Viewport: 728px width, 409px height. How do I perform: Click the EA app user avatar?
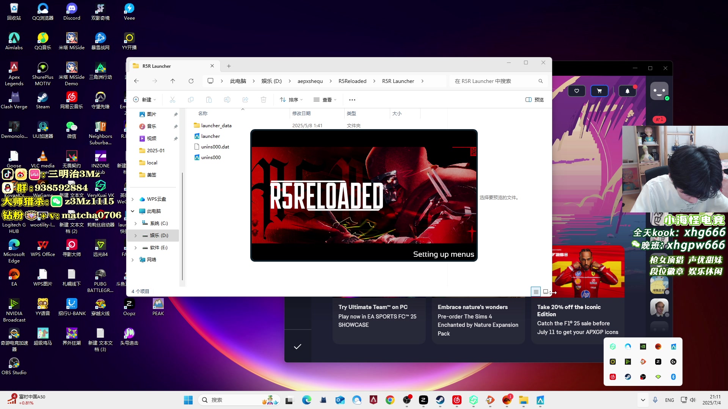coord(659,91)
